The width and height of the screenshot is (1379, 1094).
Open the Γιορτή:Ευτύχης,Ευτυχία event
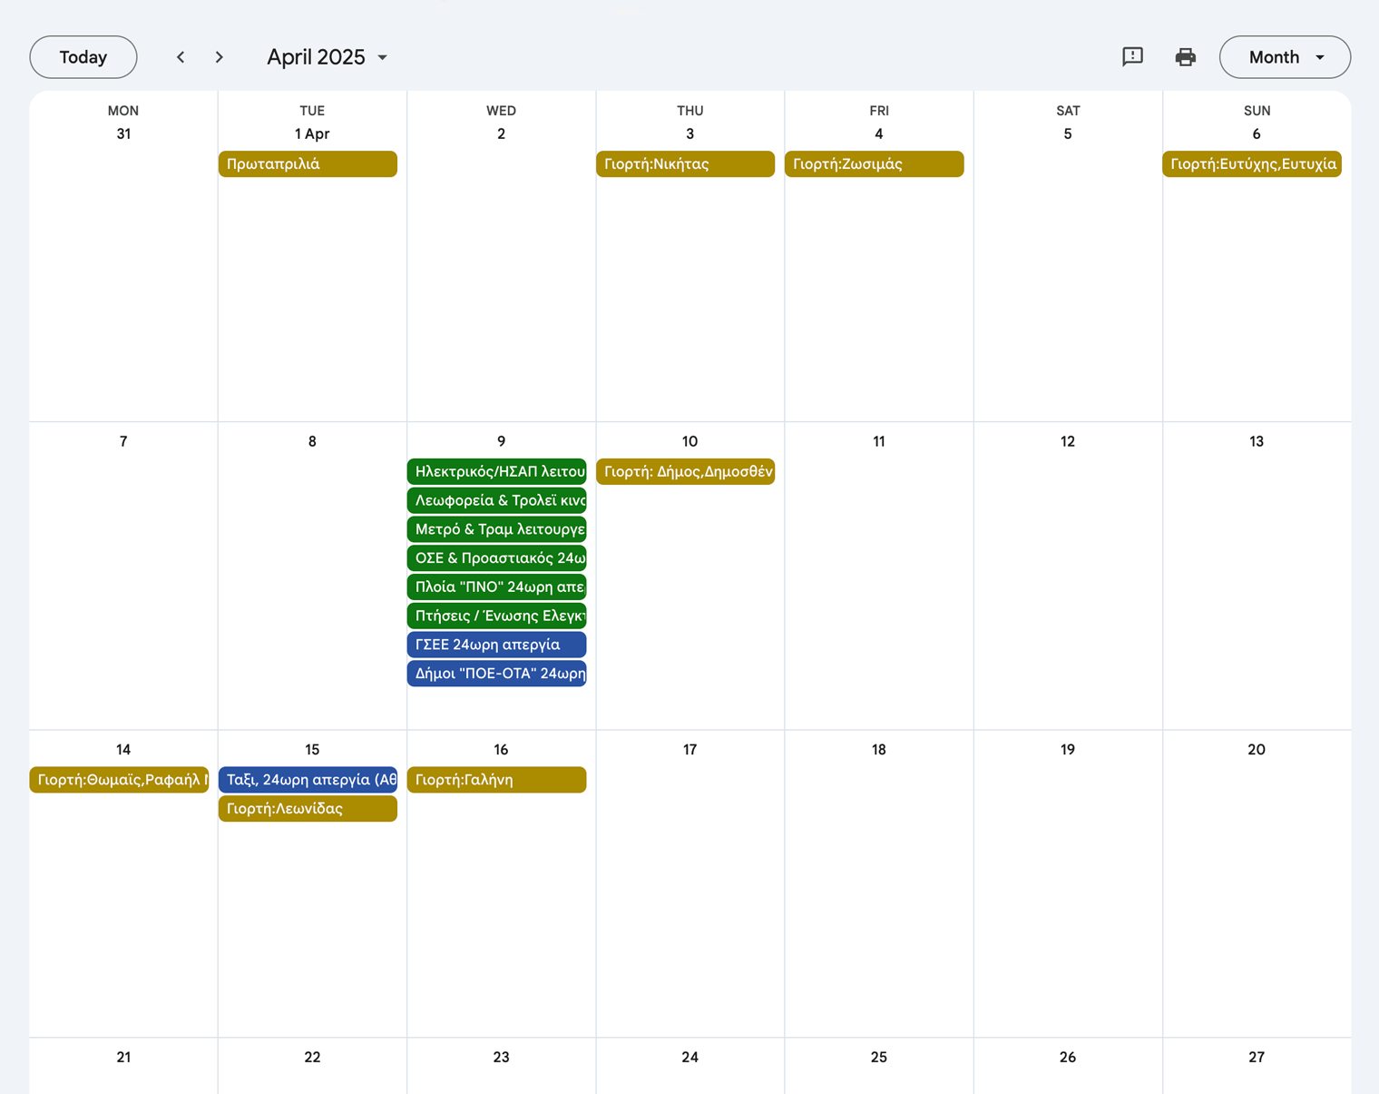pos(1251,164)
